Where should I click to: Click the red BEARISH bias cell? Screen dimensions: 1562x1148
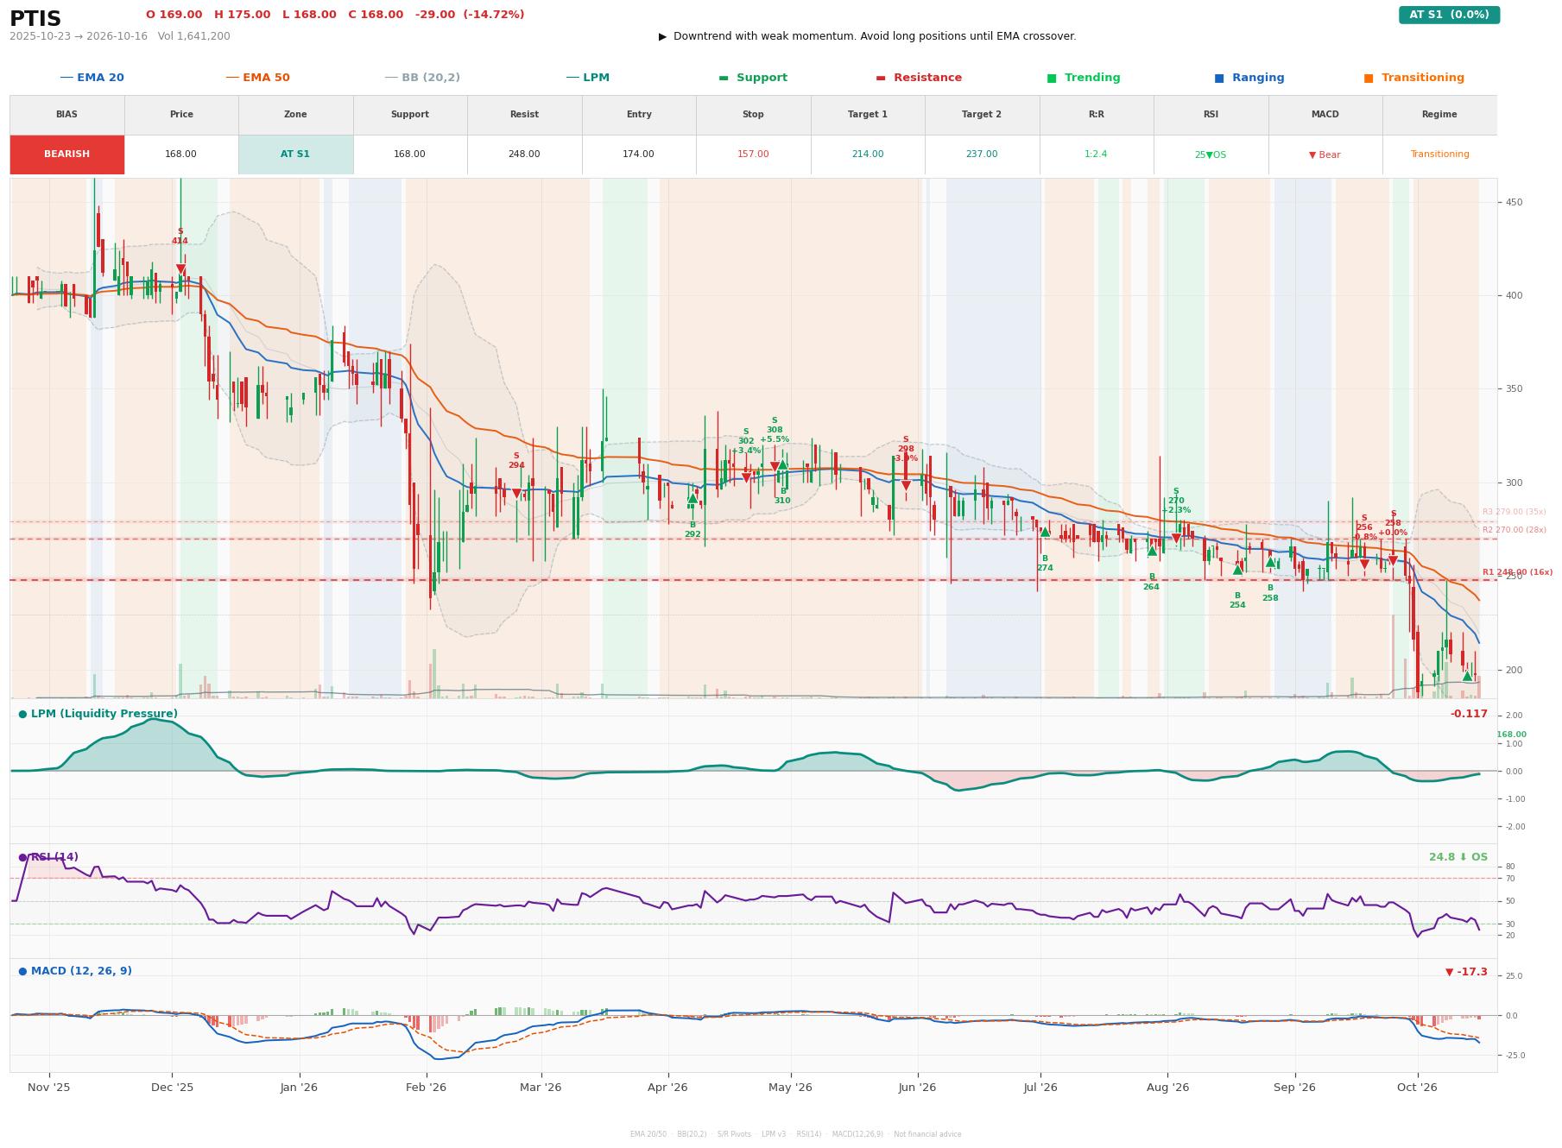pos(67,155)
